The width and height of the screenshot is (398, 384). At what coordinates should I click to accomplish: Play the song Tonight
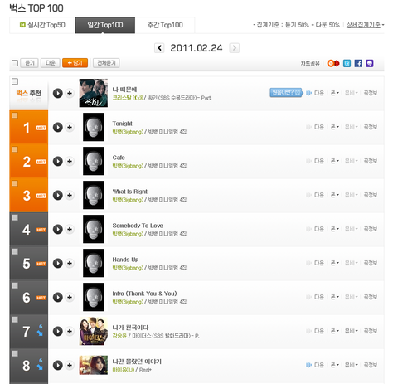pyautogui.click(x=58, y=127)
